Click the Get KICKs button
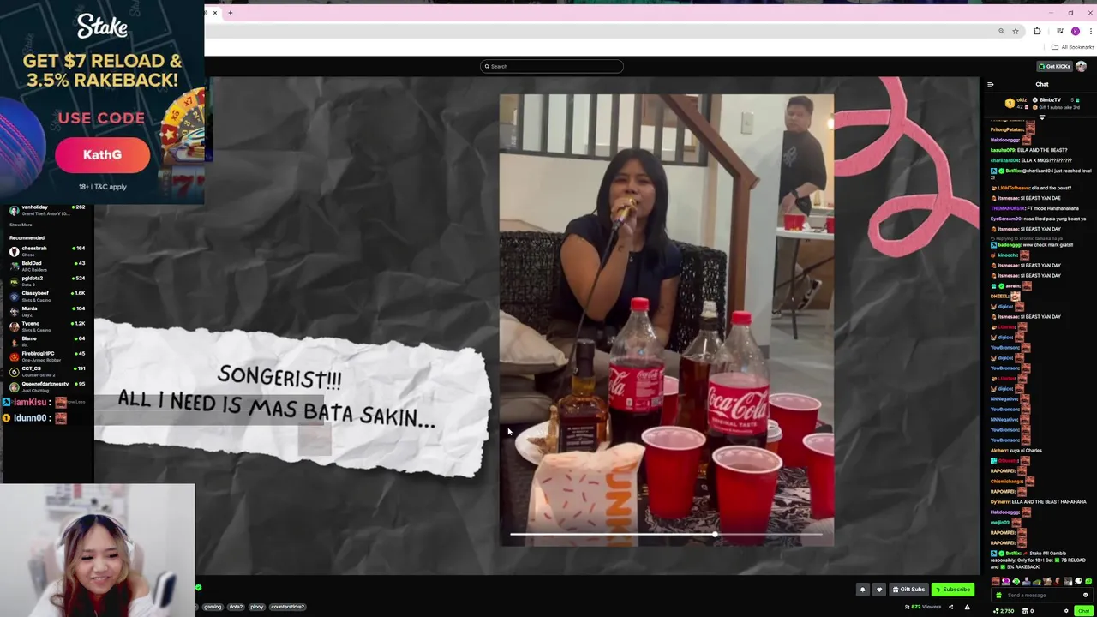Screen dimensions: 1097x617 [x=1055, y=66]
